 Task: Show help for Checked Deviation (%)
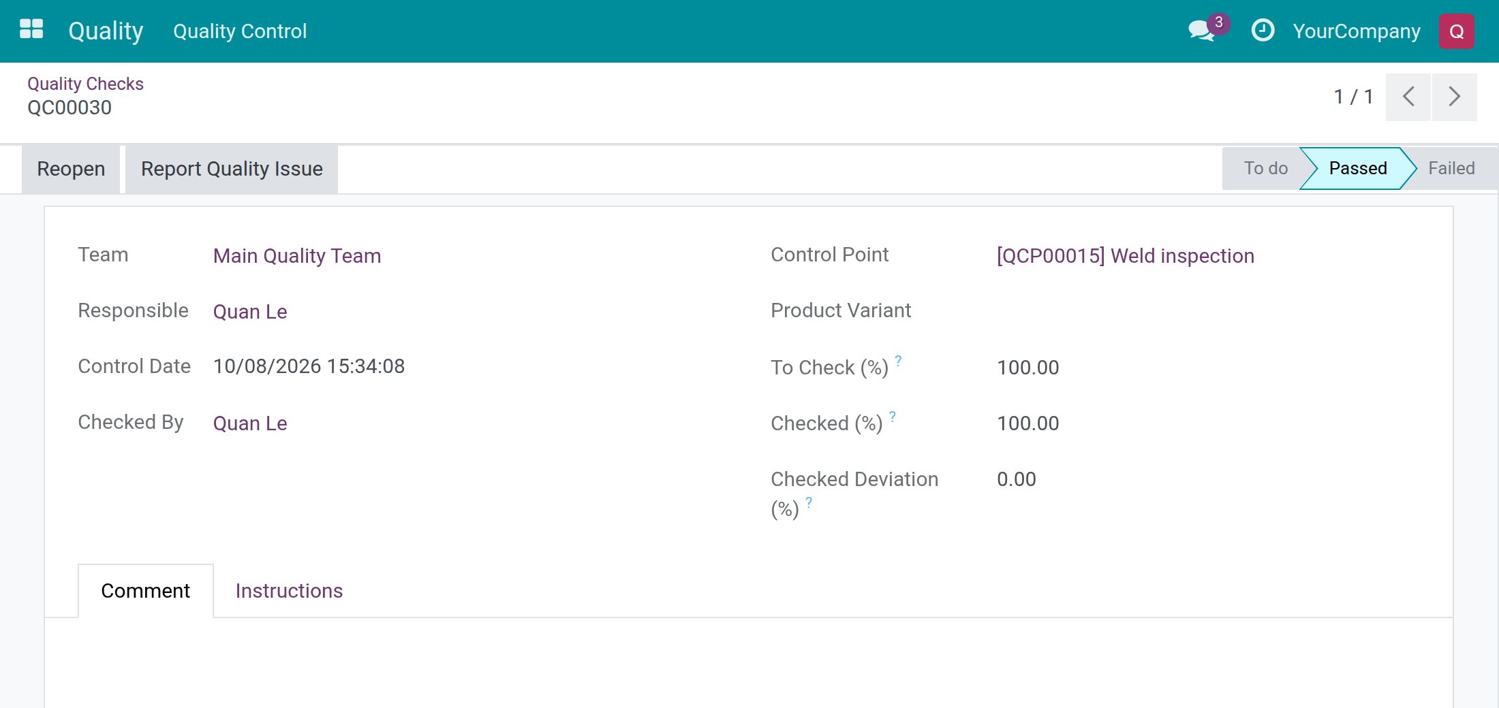coord(809,502)
